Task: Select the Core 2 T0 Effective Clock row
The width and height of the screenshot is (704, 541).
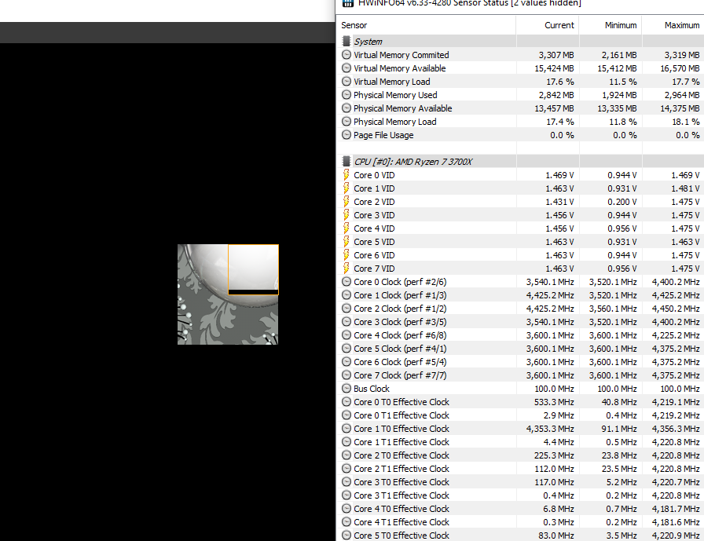Action: 519,455
